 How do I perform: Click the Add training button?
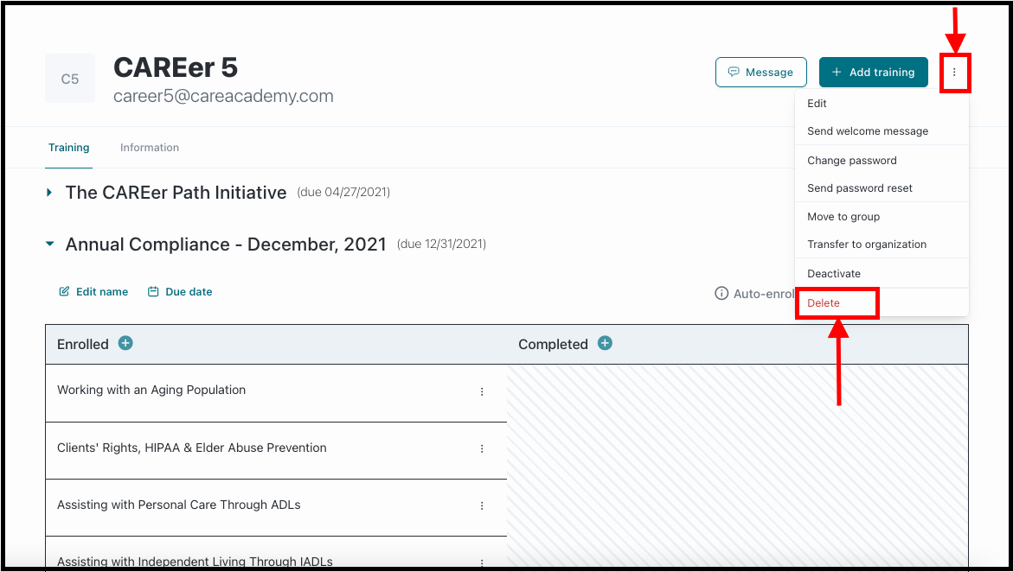tap(874, 73)
